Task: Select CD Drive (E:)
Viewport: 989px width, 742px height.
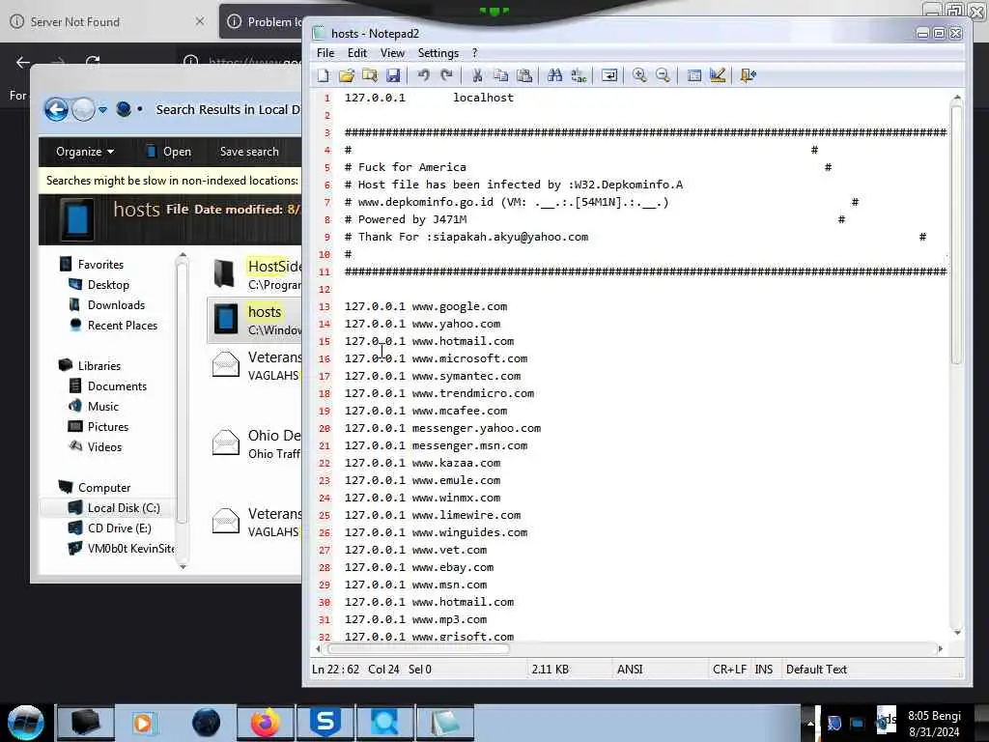Action: point(119,528)
